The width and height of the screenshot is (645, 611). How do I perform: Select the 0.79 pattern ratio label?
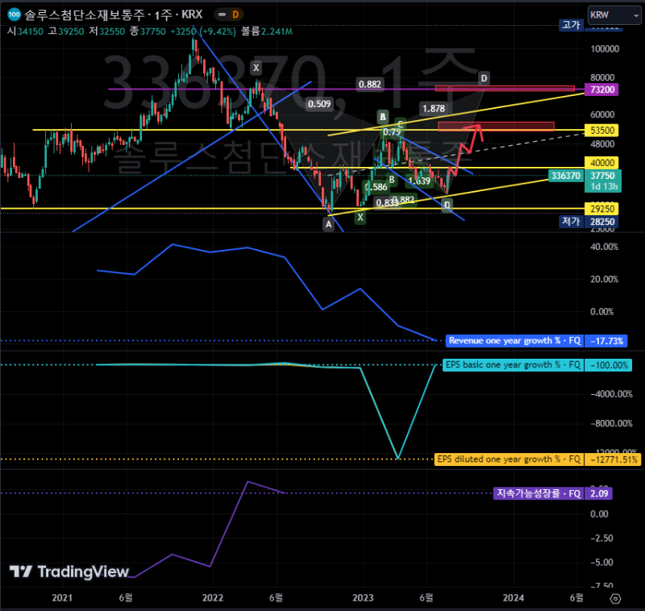pyautogui.click(x=392, y=131)
